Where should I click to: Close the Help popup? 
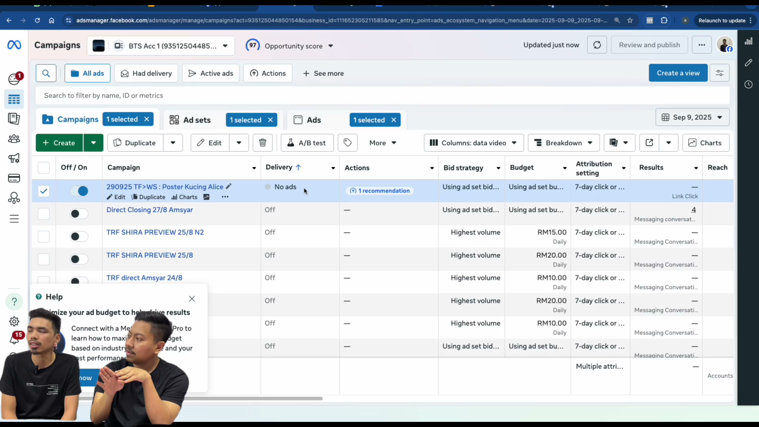click(192, 299)
